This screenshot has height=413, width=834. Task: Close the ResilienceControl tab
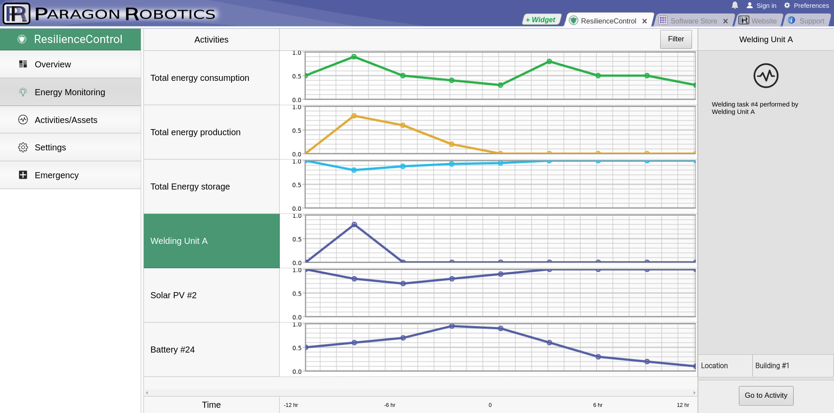click(x=645, y=21)
